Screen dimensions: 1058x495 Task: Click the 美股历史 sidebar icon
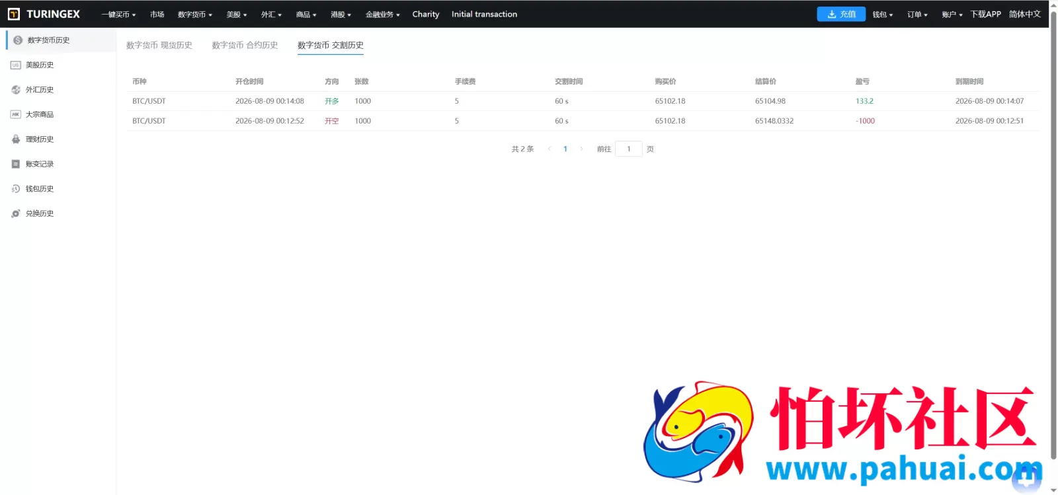click(x=16, y=65)
